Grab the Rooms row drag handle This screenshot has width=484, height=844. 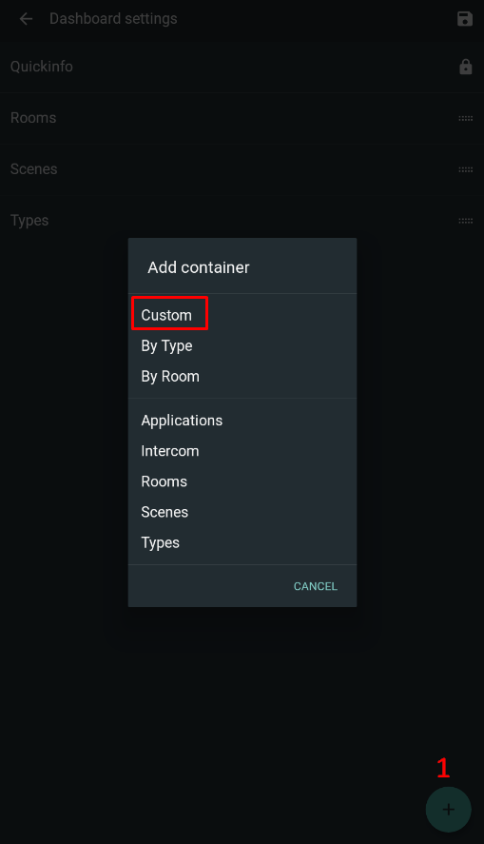coord(465,118)
